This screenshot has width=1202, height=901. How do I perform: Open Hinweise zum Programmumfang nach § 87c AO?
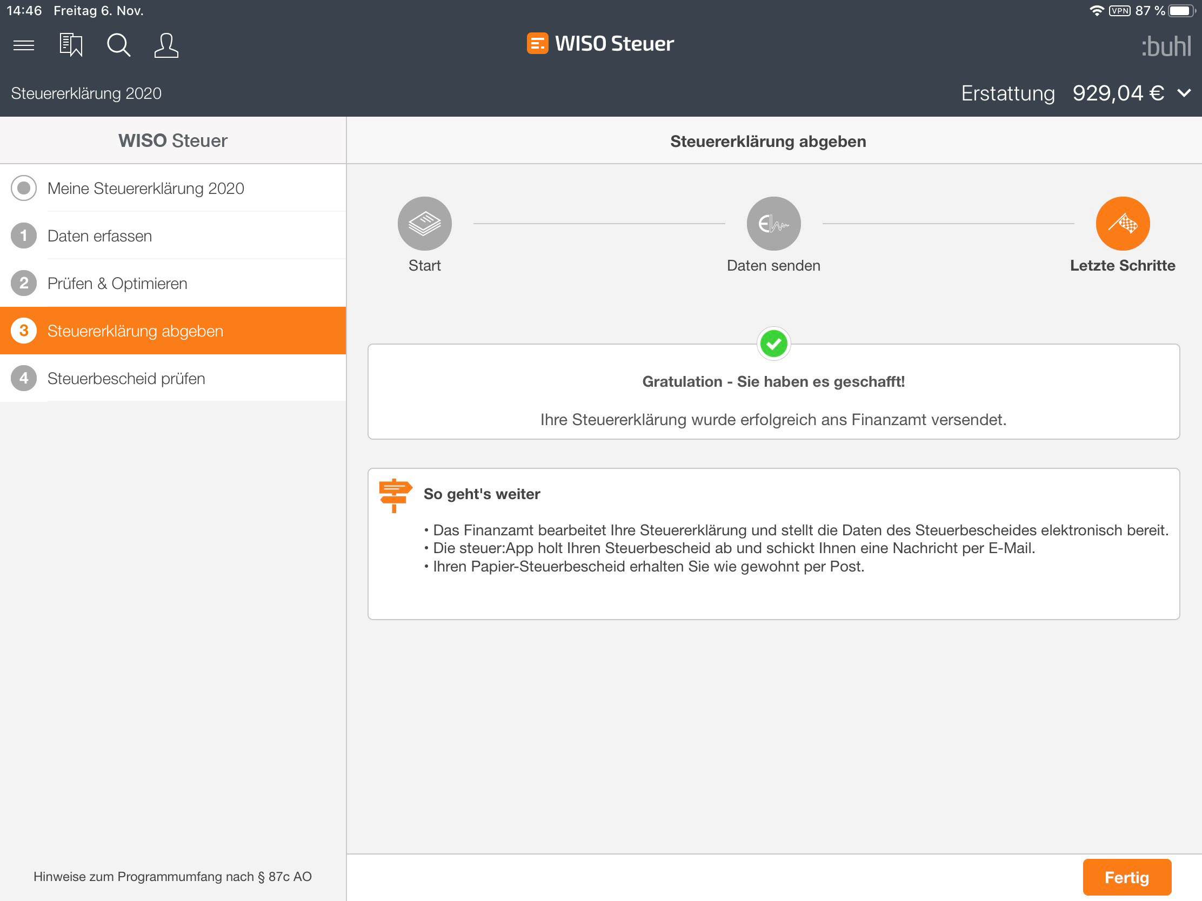pos(172,876)
